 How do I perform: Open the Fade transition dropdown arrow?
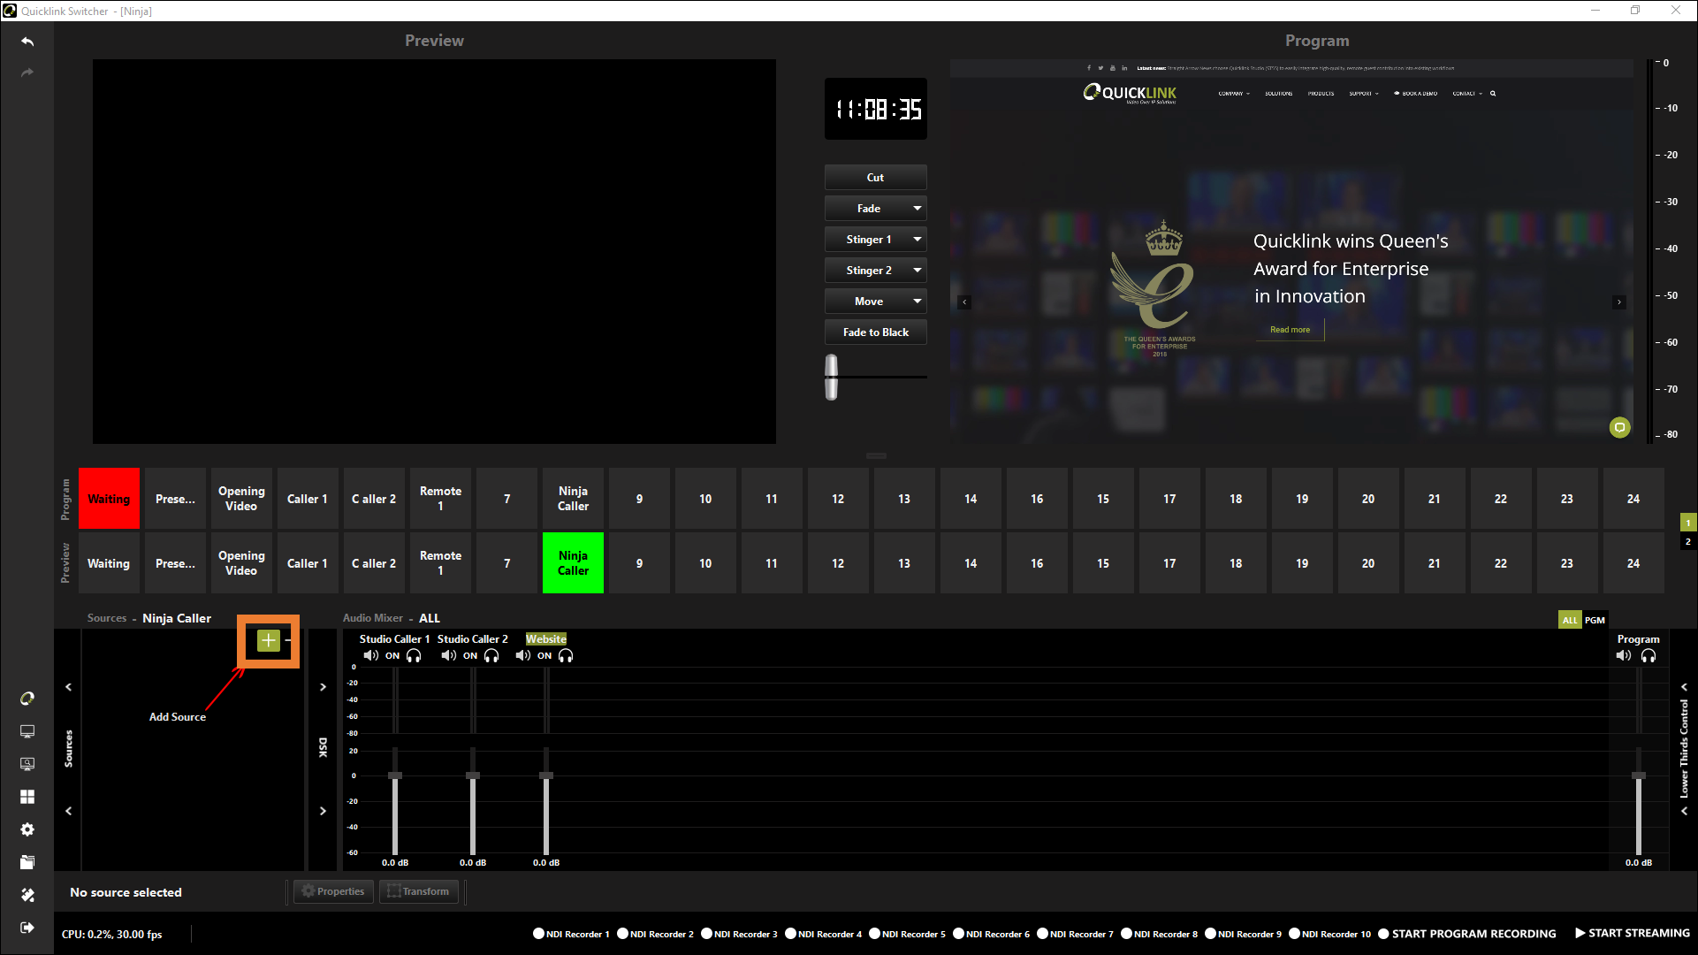(917, 209)
